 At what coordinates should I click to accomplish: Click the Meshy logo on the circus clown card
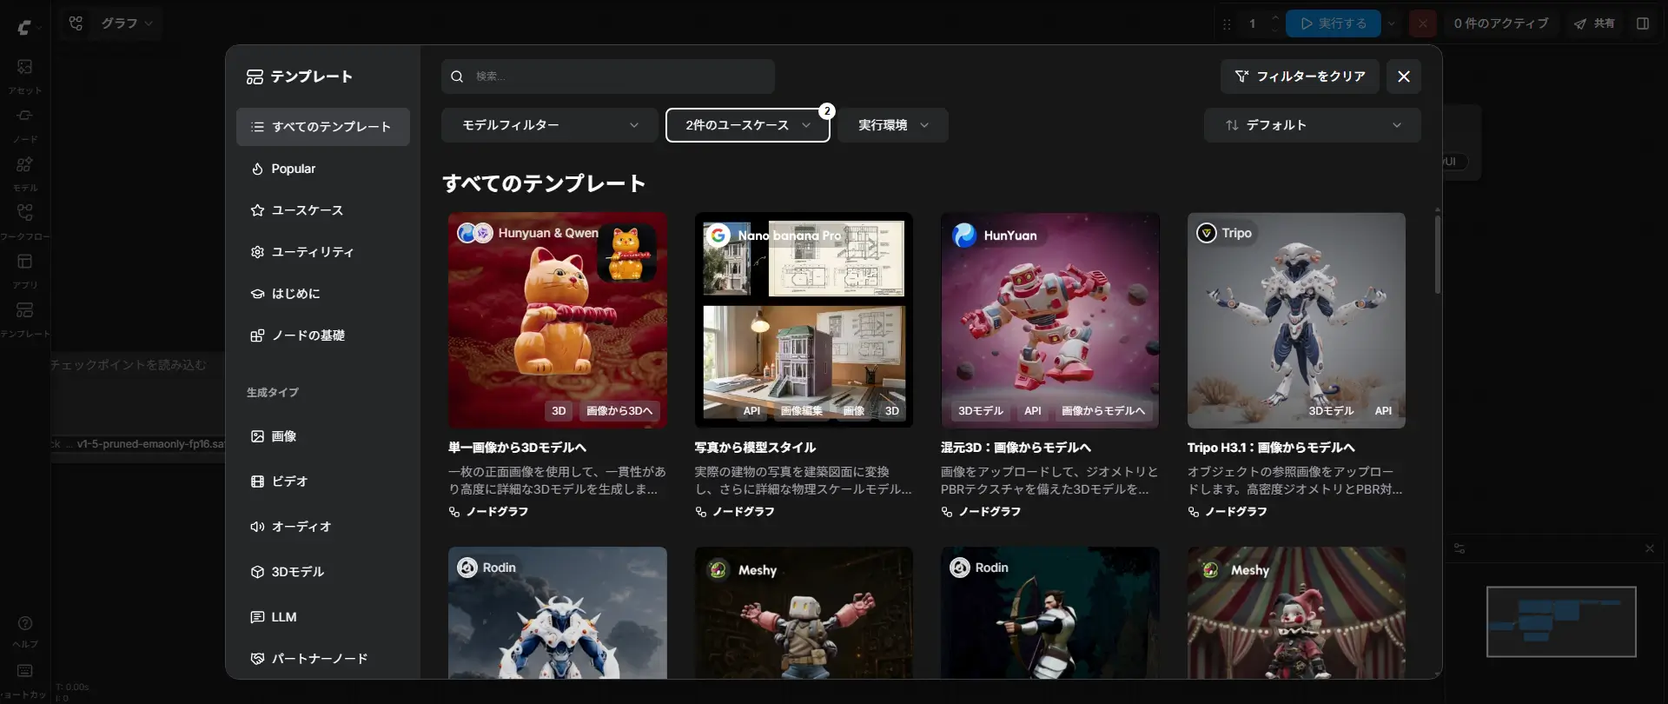click(1210, 569)
